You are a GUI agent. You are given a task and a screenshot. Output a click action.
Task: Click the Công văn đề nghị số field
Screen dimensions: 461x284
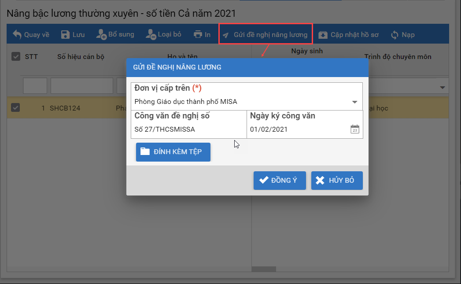188,129
